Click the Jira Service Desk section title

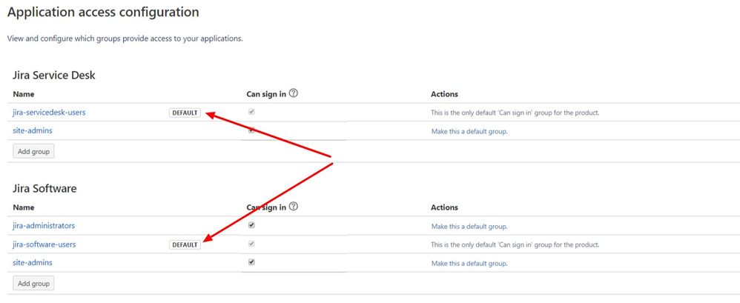tap(54, 75)
